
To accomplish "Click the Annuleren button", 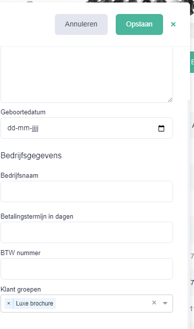I will [81, 24].
